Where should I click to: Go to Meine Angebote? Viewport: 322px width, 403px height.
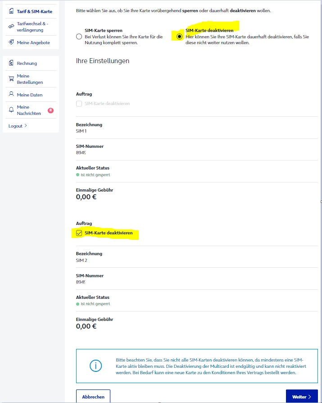(x=31, y=42)
